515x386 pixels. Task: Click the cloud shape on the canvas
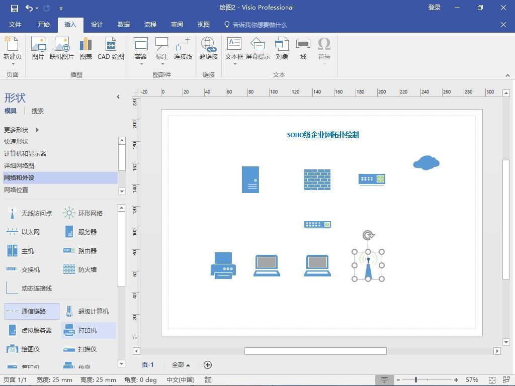tap(426, 163)
